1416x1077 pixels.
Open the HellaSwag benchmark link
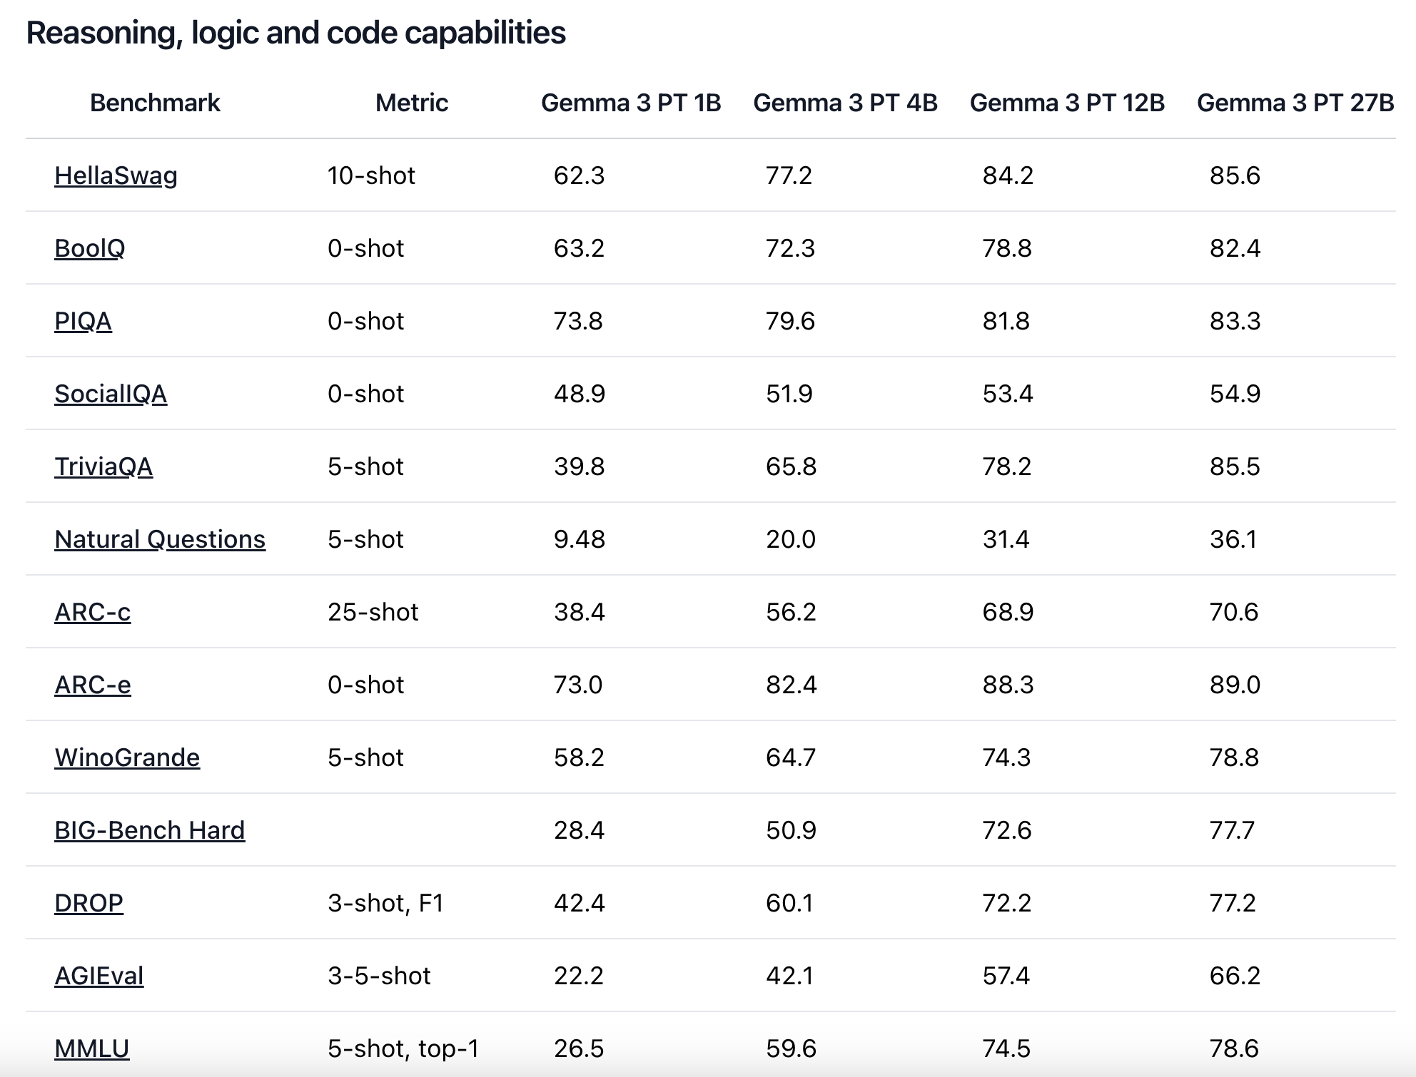[x=116, y=175]
